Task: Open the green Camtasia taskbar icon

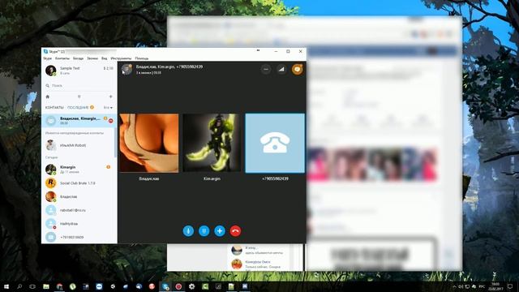Action: tap(205, 286)
